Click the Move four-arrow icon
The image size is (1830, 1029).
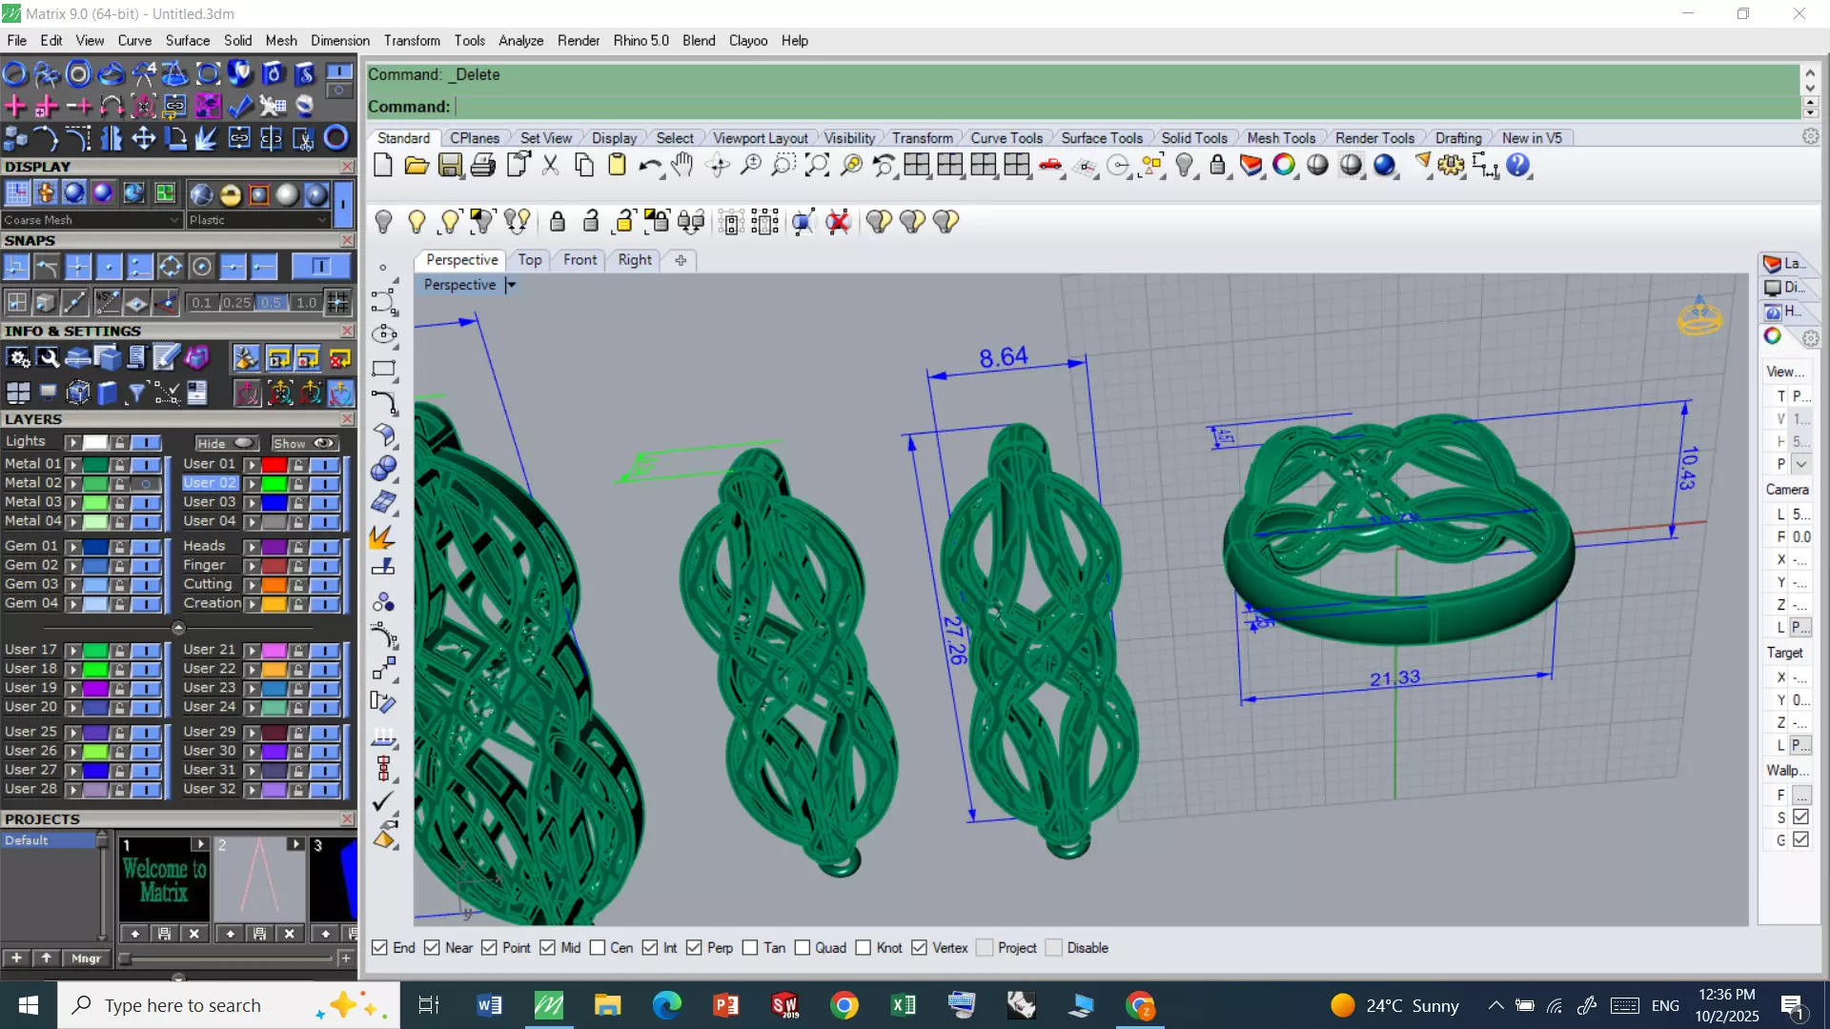pyautogui.click(x=143, y=139)
